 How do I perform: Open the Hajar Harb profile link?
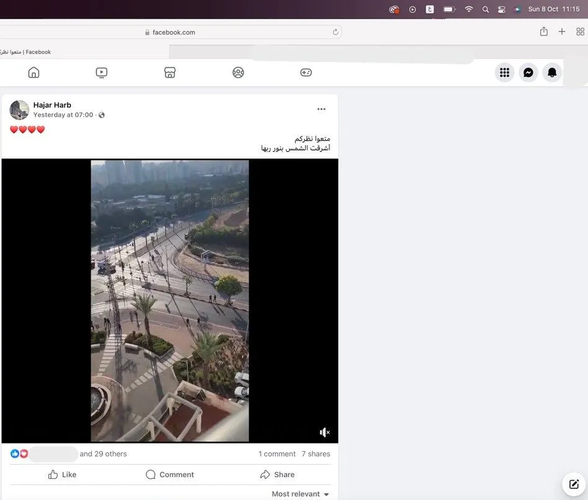[52, 105]
